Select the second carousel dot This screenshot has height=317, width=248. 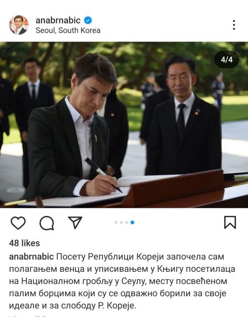[x=121, y=222]
